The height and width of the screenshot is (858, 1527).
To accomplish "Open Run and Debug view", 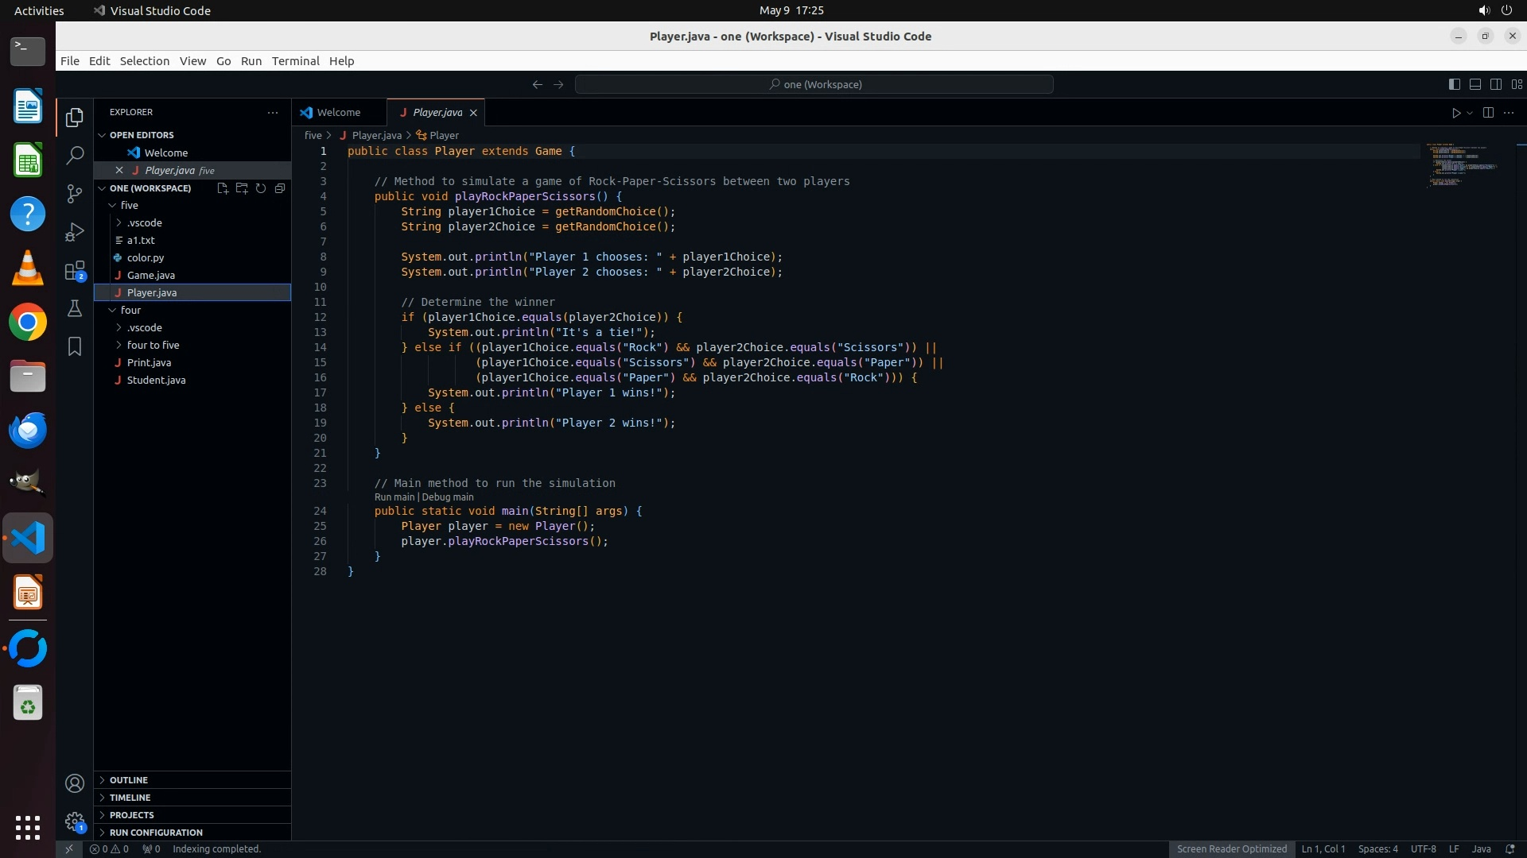I will click(x=75, y=232).
